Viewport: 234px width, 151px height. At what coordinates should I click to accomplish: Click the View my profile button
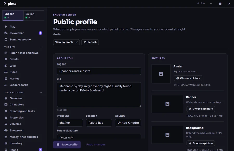tap(66, 42)
